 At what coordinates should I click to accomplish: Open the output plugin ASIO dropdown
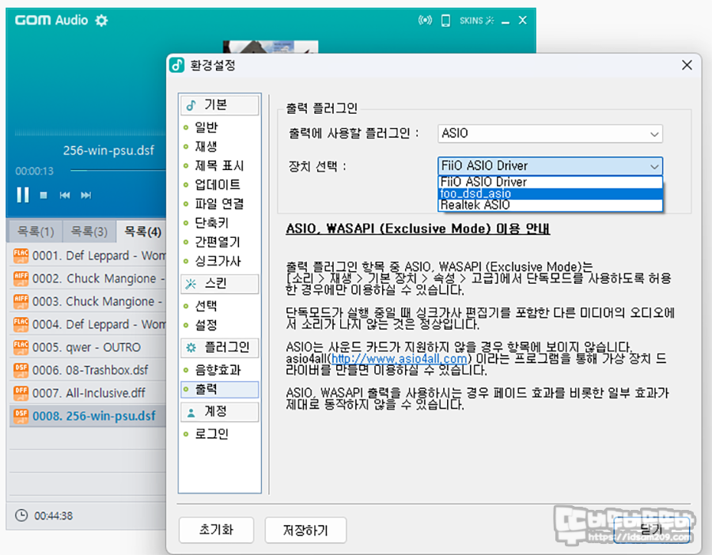[550, 134]
